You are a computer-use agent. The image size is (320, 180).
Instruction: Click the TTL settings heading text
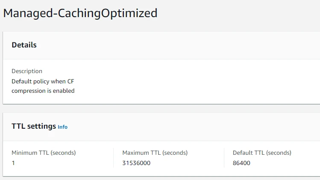click(x=34, y=127)
